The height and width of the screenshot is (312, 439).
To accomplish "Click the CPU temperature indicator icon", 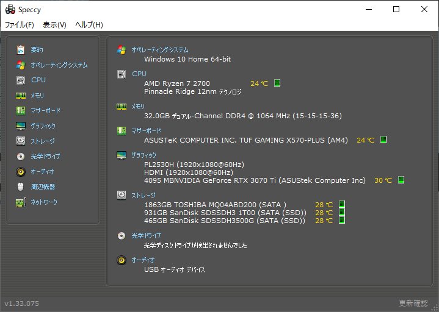I will [277, 83].
